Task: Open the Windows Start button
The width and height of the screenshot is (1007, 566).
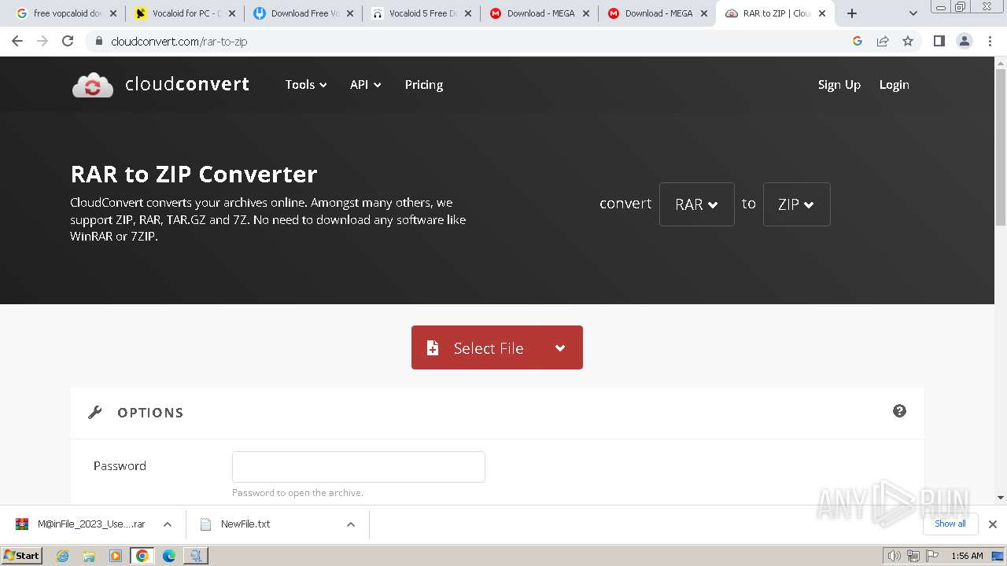Action: [x=21, y=556]
